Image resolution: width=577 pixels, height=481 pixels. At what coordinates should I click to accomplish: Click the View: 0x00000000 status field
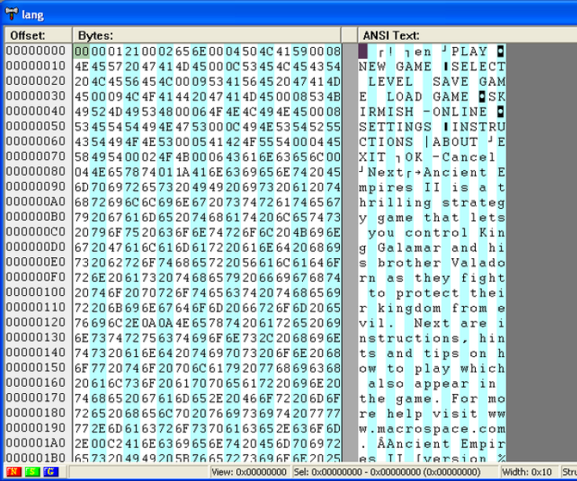pyautogui.click(x=250, y=472)
